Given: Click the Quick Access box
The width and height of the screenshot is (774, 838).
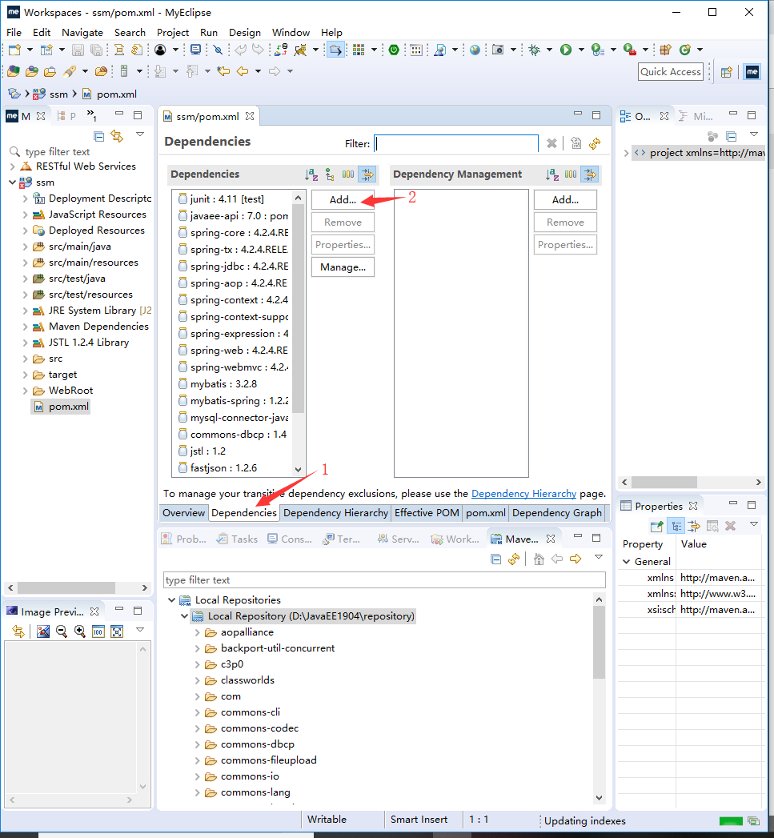Looking at the screenshot, I should [x=670, y=71].
